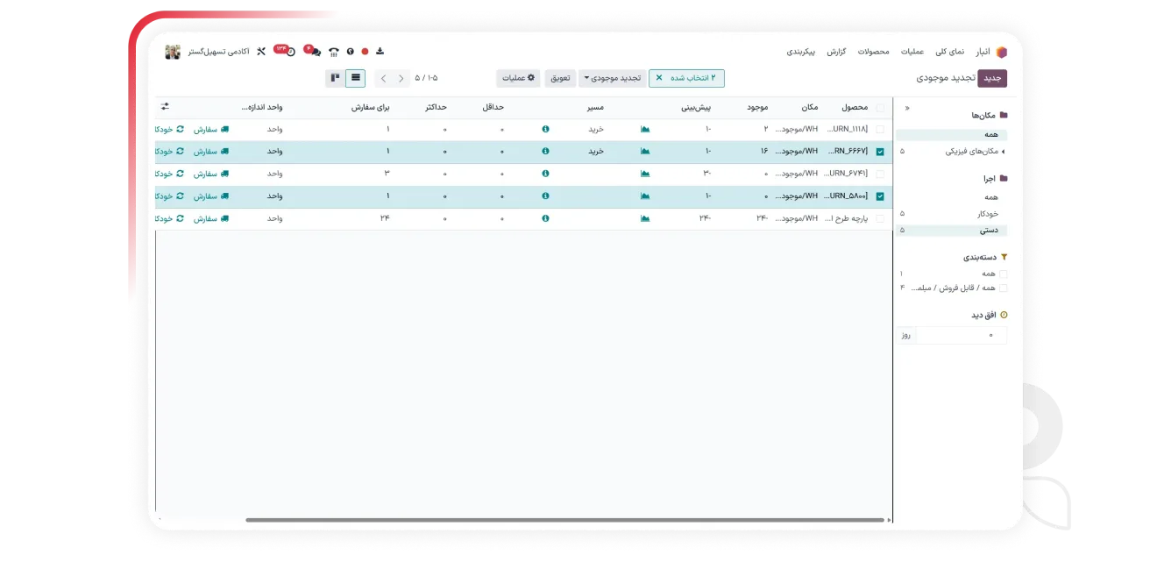Tick the select-all checkbox in table header

click(880, 107)
